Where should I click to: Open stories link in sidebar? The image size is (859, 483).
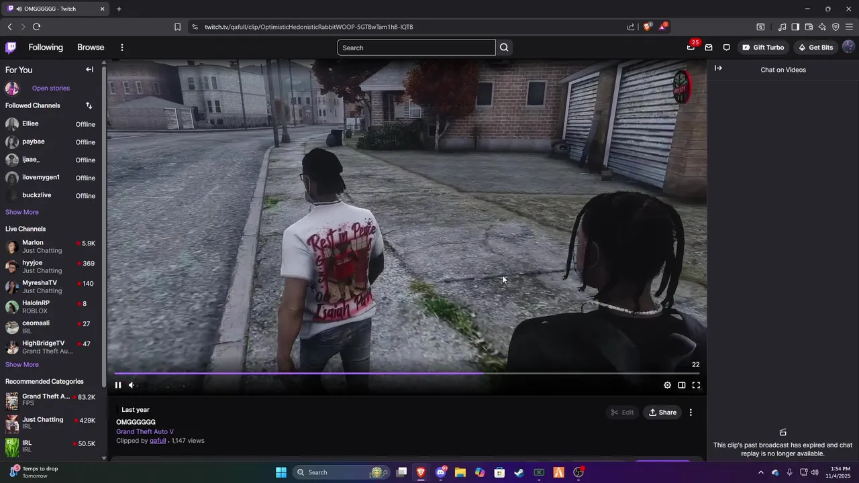point(51,88)
